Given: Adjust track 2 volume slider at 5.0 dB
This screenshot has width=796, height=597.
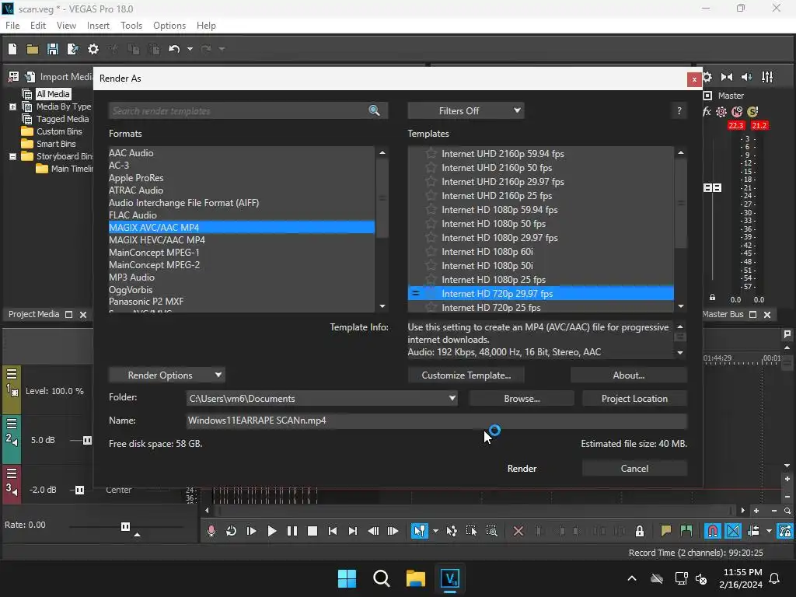Looking at the screenshot, I should coord(87,440).
